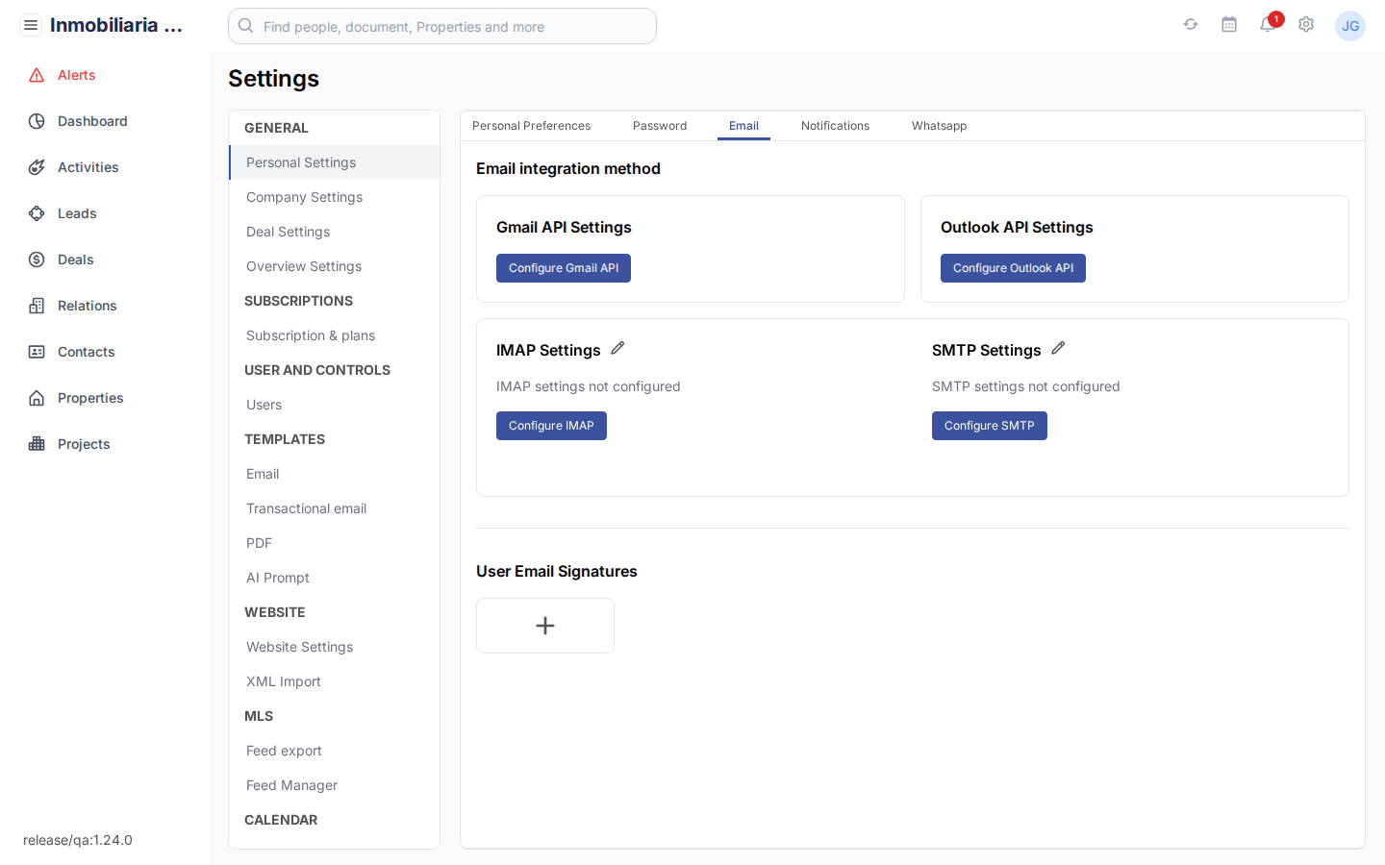Open Feed export under MLS
The image size is (1385, 865).
point(335,751)
